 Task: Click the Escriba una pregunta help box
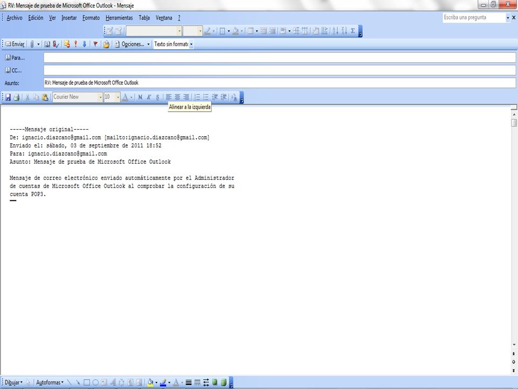474,17
